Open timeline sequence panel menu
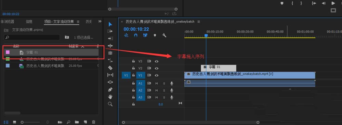 (x=199, y=22)
